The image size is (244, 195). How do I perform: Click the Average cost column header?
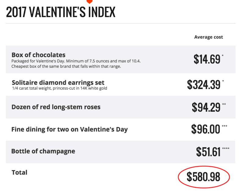click(x=208, y=37)
